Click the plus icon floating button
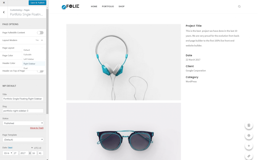 click(249, 146)
